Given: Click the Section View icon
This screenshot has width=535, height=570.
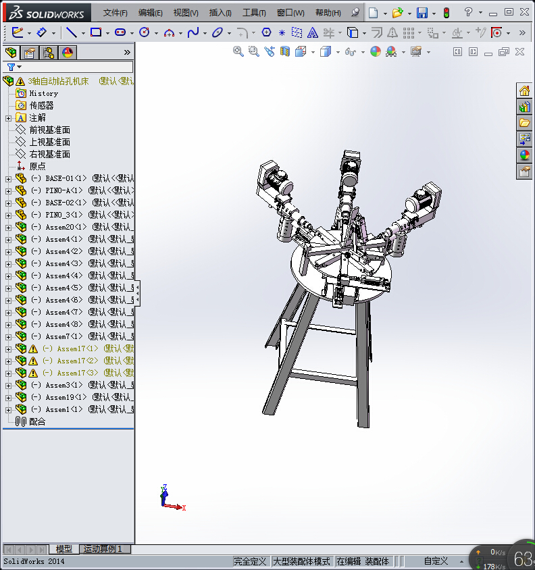Looking at the screenshot, I should pyautogui.click(x=285, y=51).
